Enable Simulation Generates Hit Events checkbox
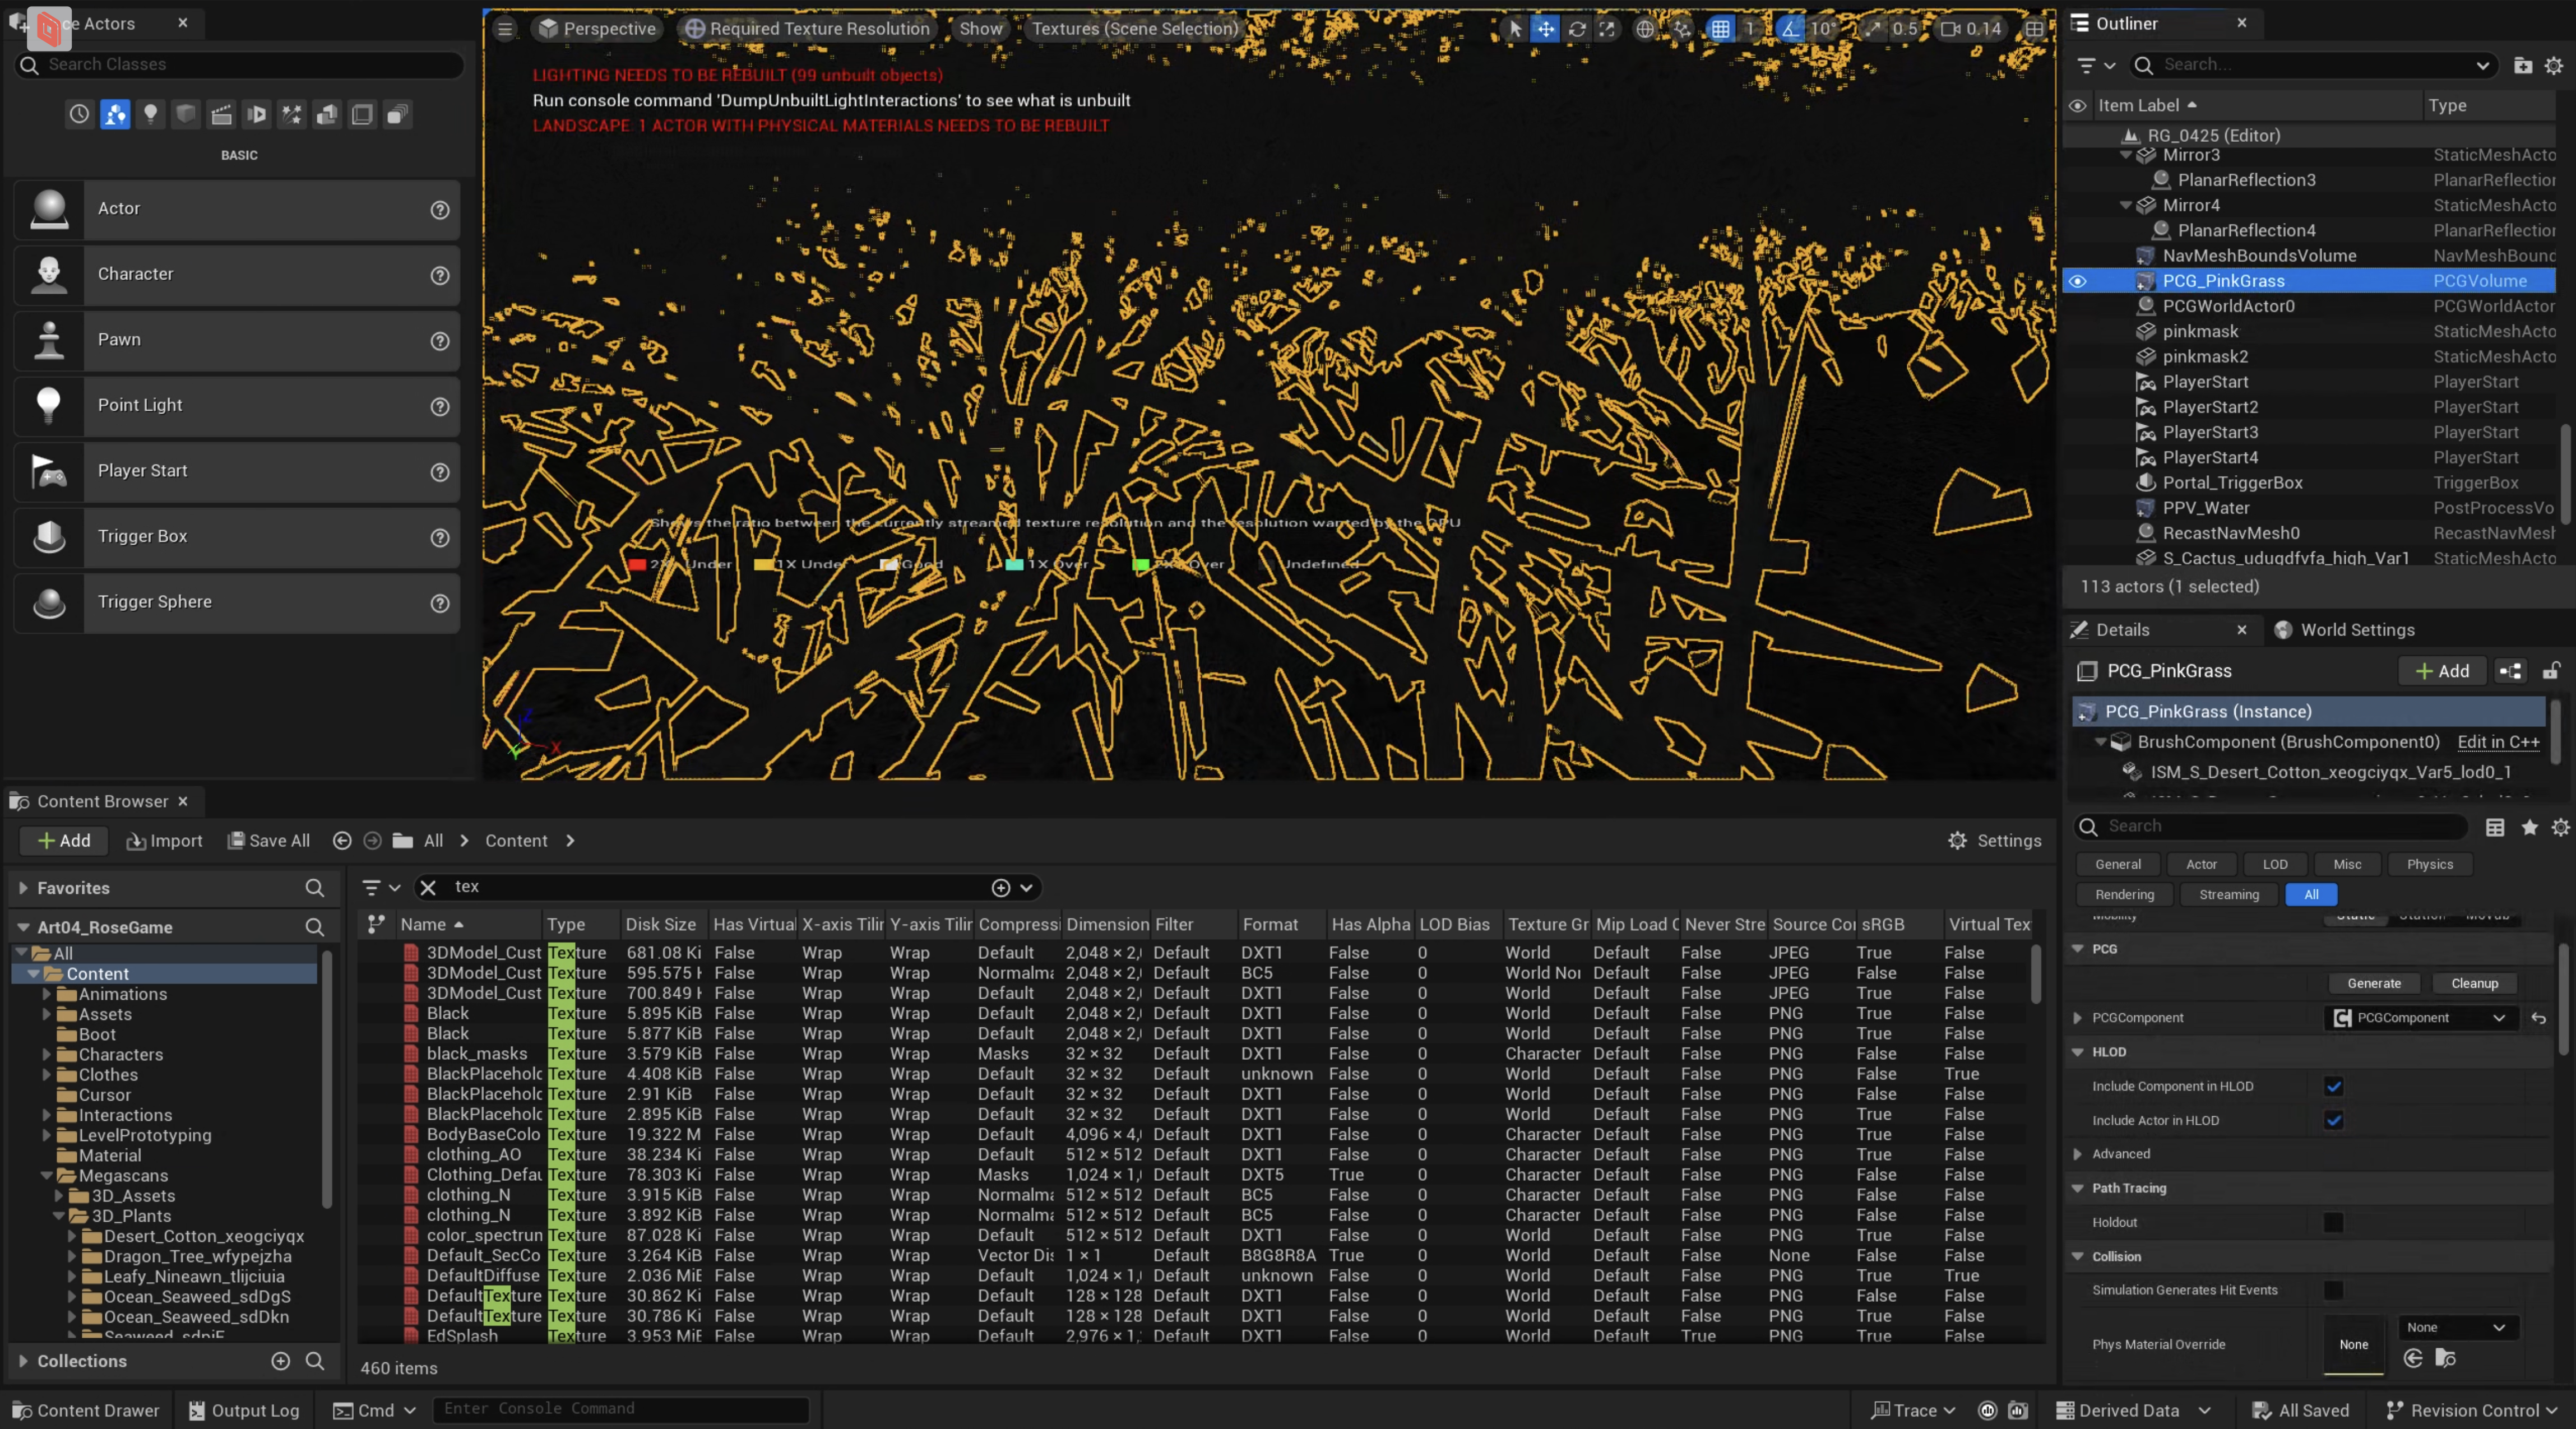Viewport: 2576px width, 1429px height. [x=2333, y=1290]
